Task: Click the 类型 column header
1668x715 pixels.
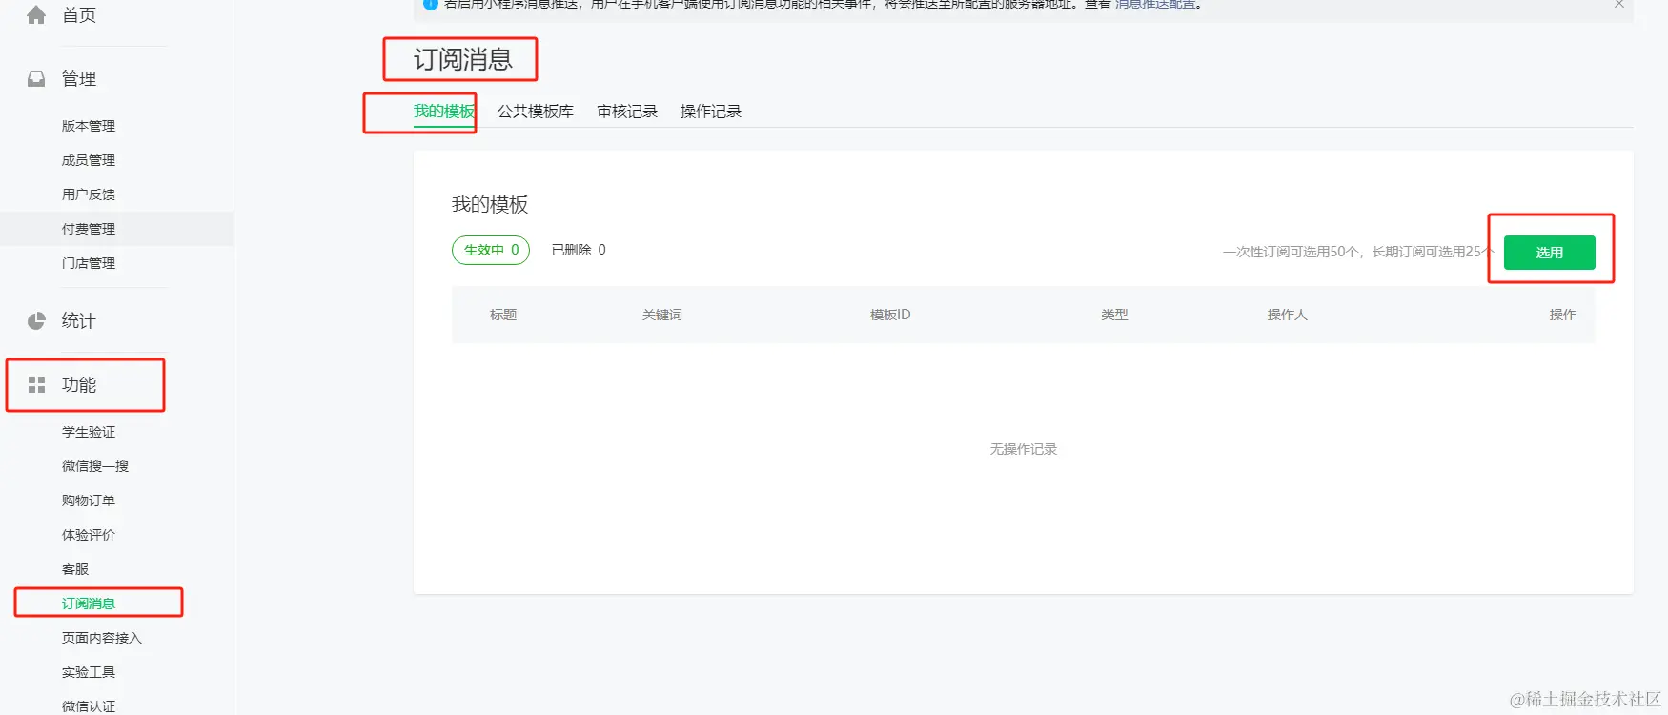Action: [1114, 315]
